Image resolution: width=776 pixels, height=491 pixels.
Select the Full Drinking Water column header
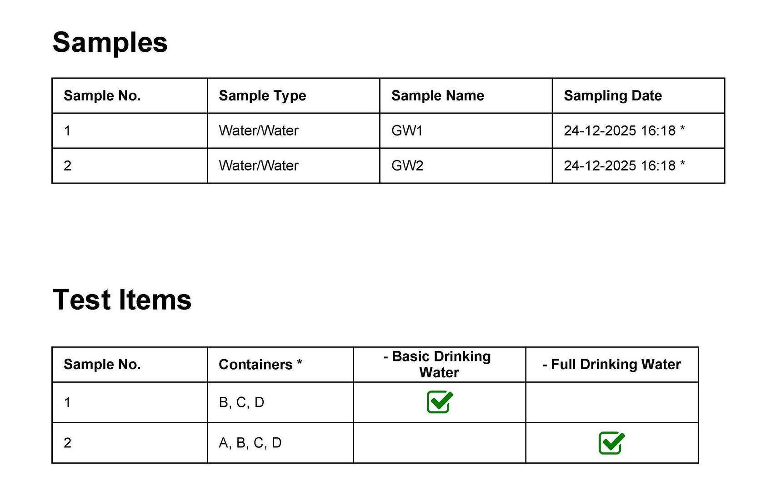pyautogui.click(x=611, y=364)
